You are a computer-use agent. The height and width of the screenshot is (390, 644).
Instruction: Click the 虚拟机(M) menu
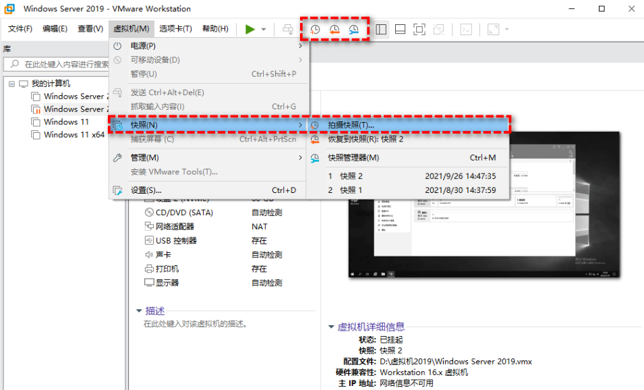pos(131,28)
